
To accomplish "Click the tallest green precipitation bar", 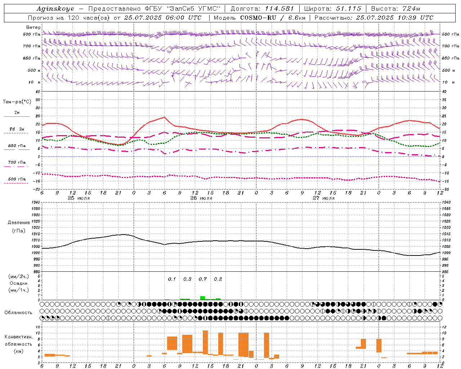I will pyautogui.click(x=203, y=298).
